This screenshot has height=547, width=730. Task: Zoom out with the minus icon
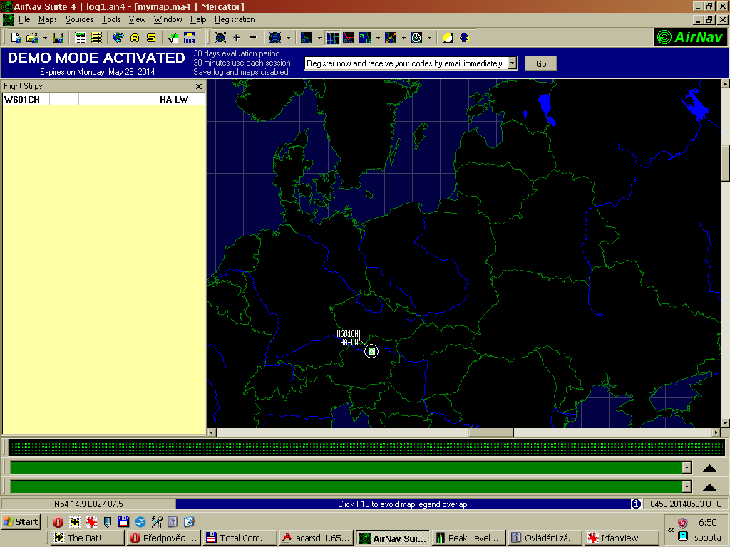[253, 38]
